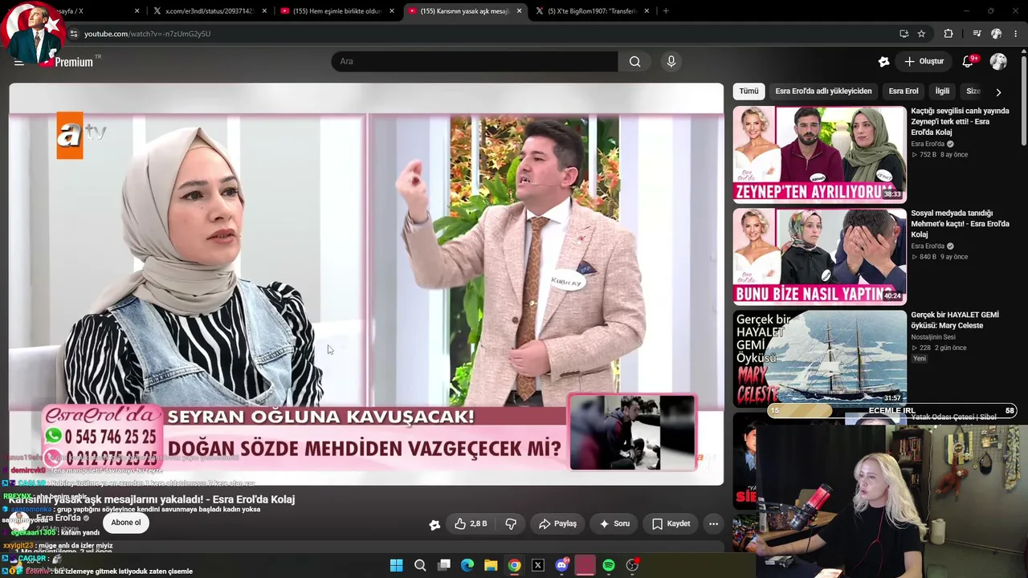
Task: Click the icon left of the like button
Action: tap(434, 524)
